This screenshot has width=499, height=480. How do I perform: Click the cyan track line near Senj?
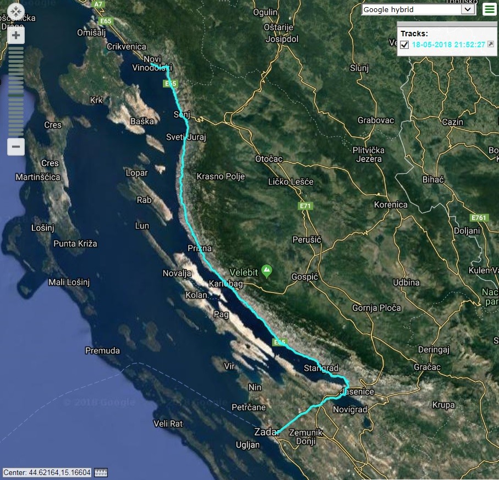coord(186,120)
